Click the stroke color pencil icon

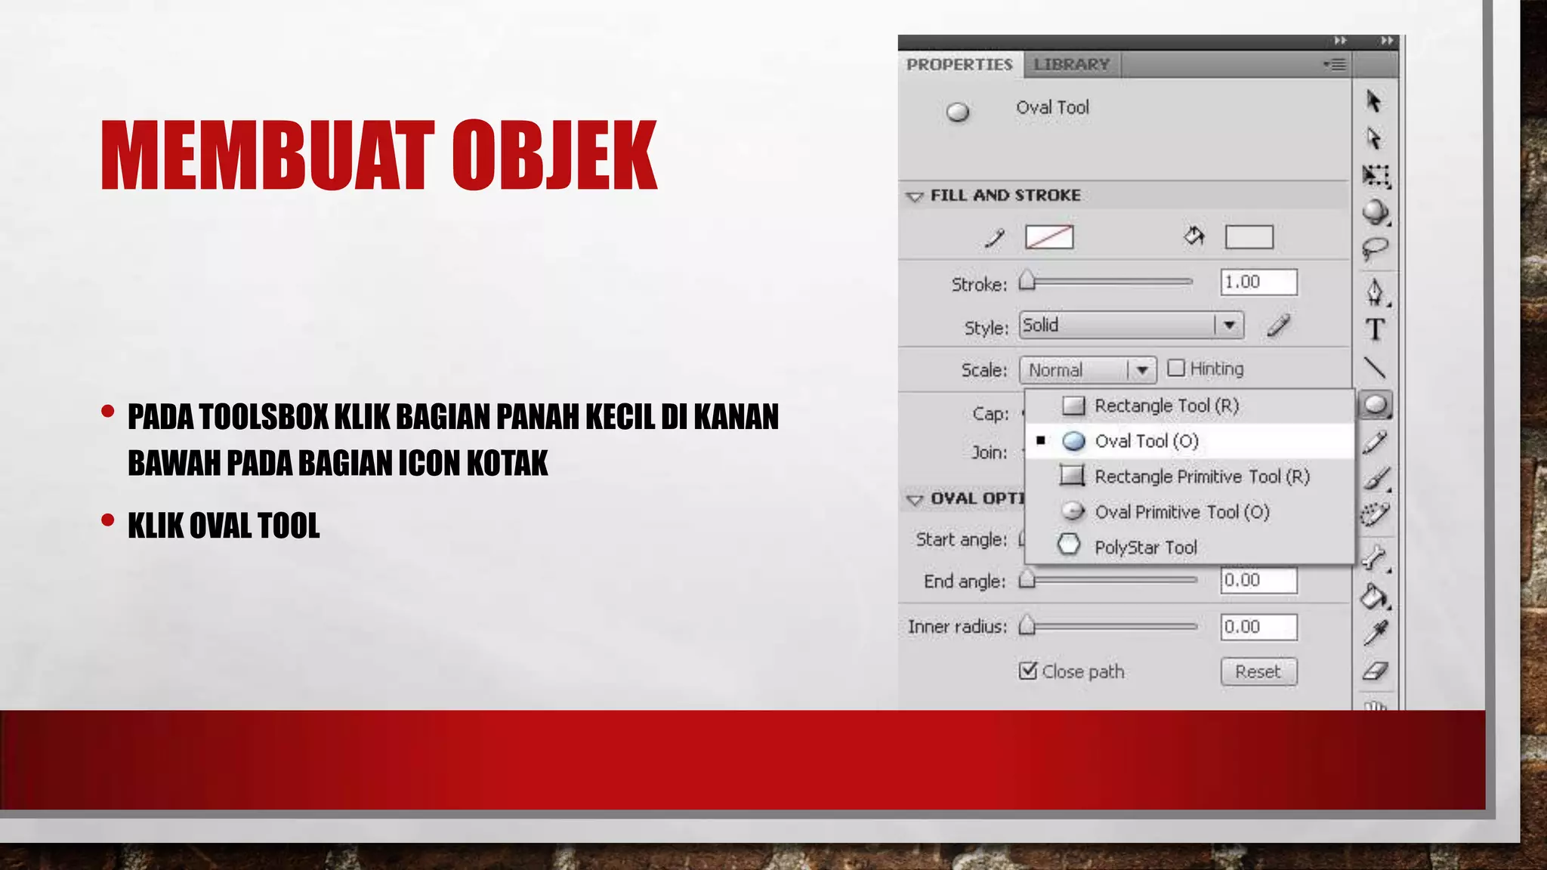pyautogui.click(x=995, y=238)
